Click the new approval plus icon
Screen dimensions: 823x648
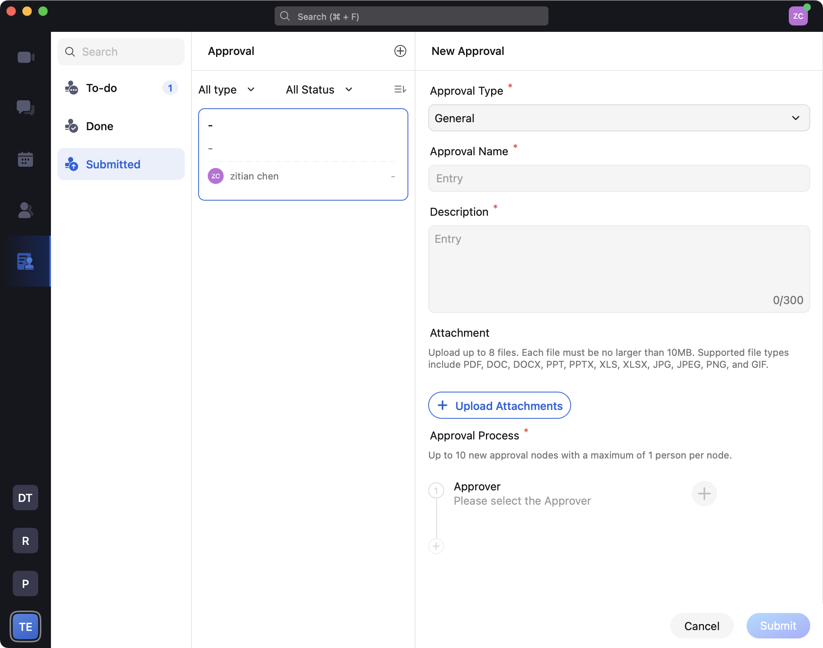(400, 51)
